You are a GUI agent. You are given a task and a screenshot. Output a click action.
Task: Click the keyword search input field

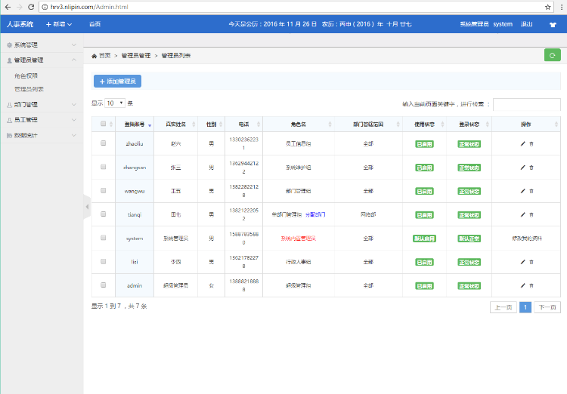pos(527,104)
